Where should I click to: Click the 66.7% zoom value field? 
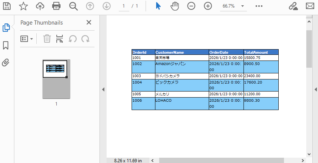[229, 6]
